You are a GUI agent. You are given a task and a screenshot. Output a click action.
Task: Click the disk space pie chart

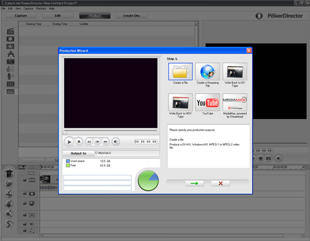click(x=148, y=181)
